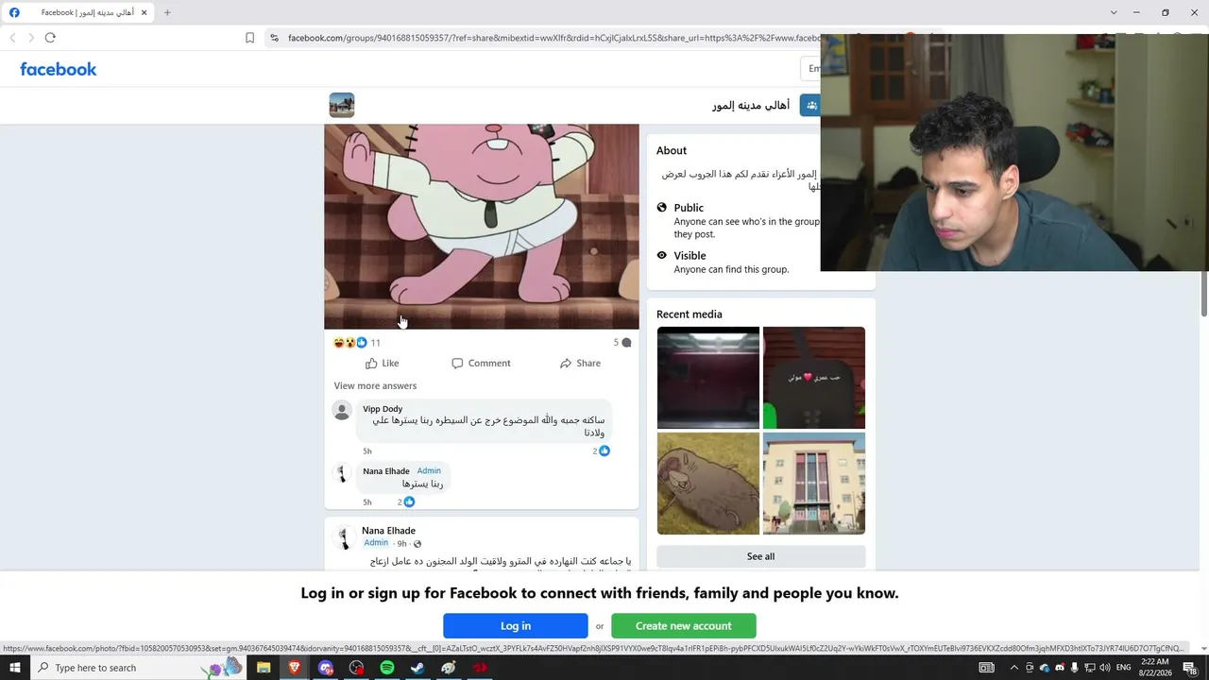This screenshot has width=1209, height=680.
Task: Open the building photo media thumbnail
Action: 814,484
